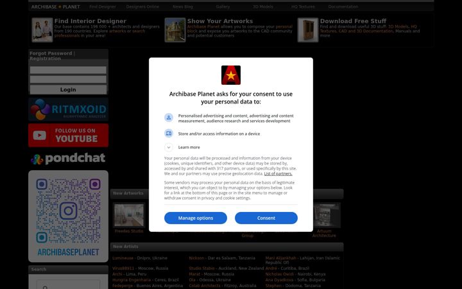
Task: Click the Download Free Stuff cabinet thumbnail
Action: tap(308, 30)
